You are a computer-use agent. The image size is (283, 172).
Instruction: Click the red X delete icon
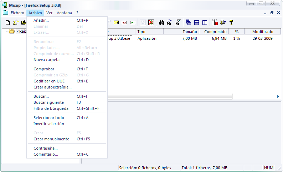point(151,22)
